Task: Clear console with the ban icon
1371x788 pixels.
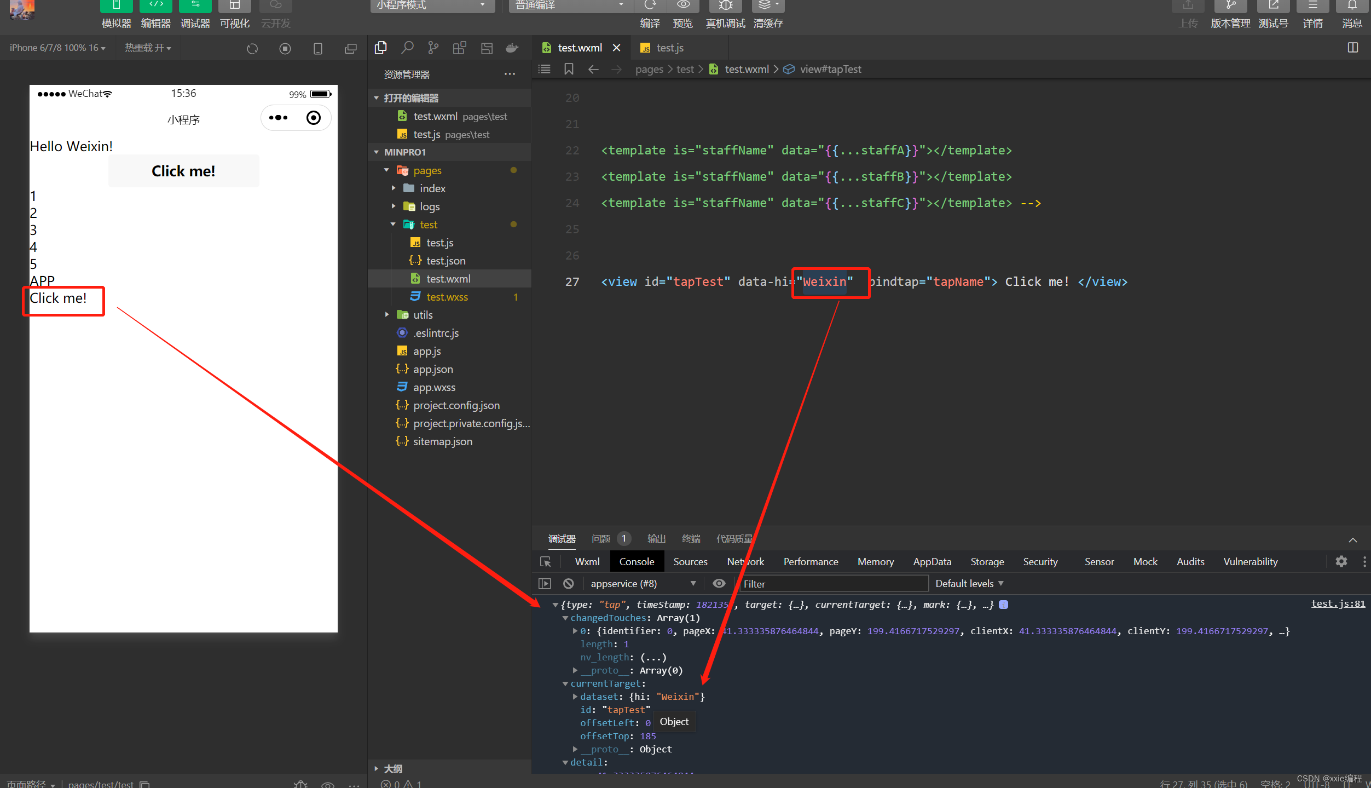Action: [x=569, y=584]
